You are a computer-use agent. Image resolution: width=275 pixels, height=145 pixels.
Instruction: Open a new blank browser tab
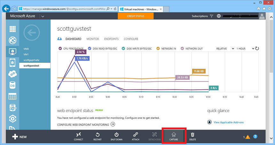[166, 9]
